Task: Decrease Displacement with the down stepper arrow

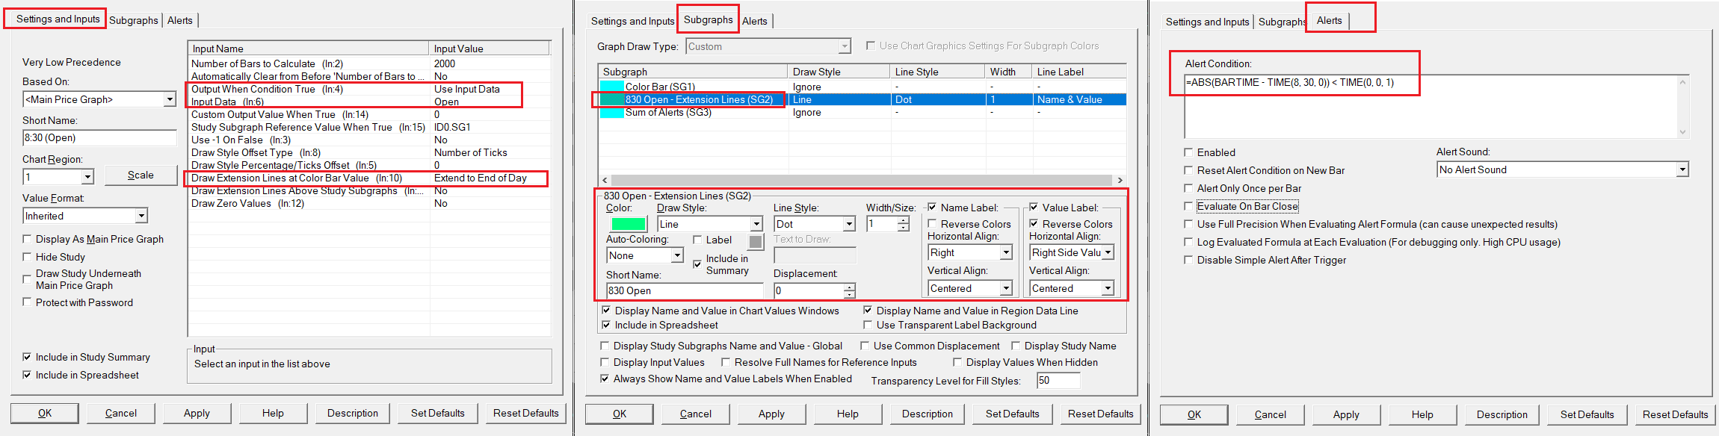Action: pyautogui.click(x=849, y=294)
